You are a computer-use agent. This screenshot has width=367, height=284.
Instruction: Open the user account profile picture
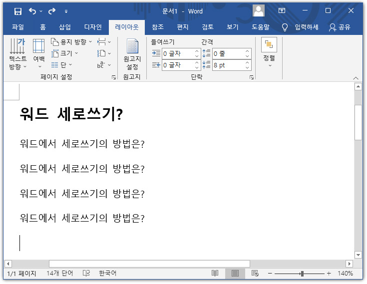click(x=259, y=11)
